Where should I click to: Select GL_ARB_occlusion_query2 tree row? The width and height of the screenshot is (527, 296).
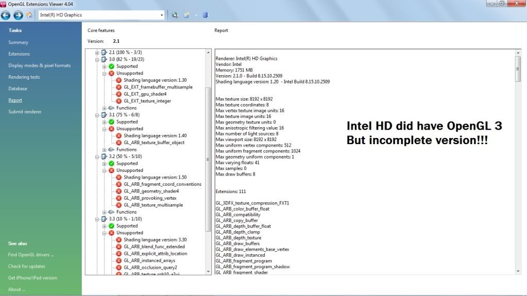click(150, 268)
